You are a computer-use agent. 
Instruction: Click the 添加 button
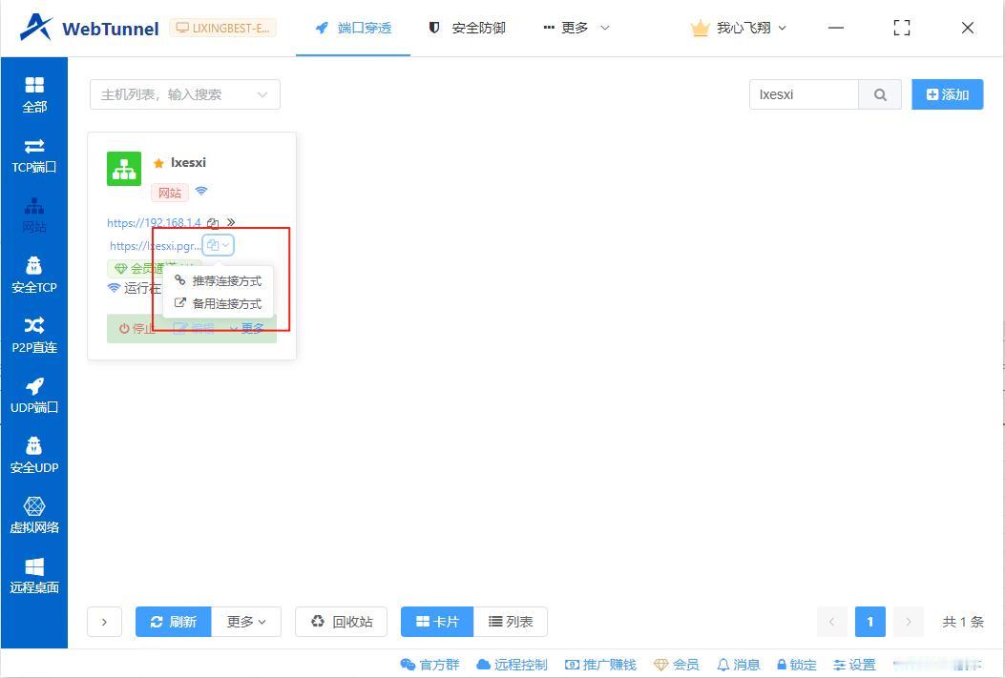[x=947, y=94]
